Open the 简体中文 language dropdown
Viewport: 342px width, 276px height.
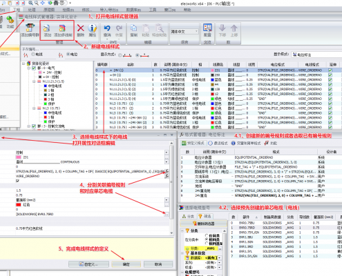click(184, 32)
